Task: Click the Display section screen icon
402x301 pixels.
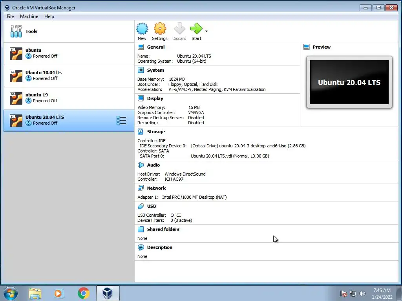Action: click(141, 98)
